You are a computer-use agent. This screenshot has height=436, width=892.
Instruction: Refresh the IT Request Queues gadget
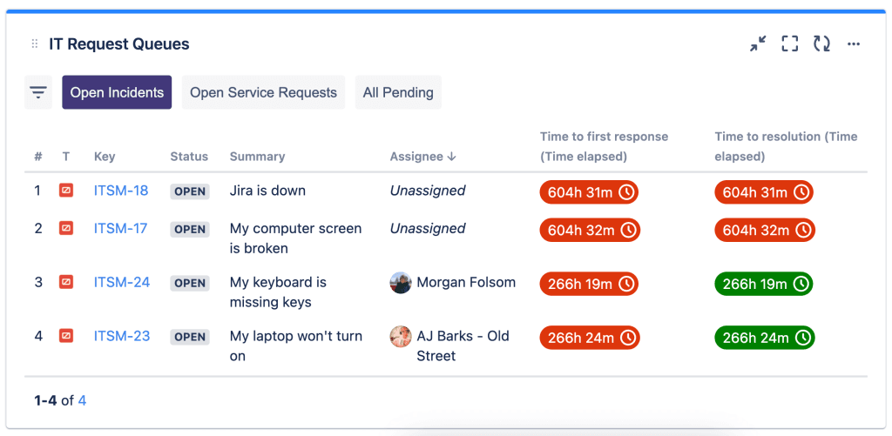[821, 44]
